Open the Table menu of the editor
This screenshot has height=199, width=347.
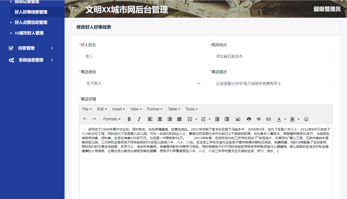tap(173, 109)
